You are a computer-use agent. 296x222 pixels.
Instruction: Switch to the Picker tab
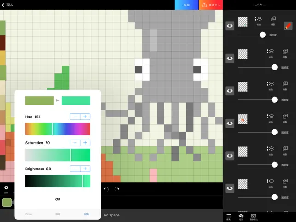(x=29, y=214)
